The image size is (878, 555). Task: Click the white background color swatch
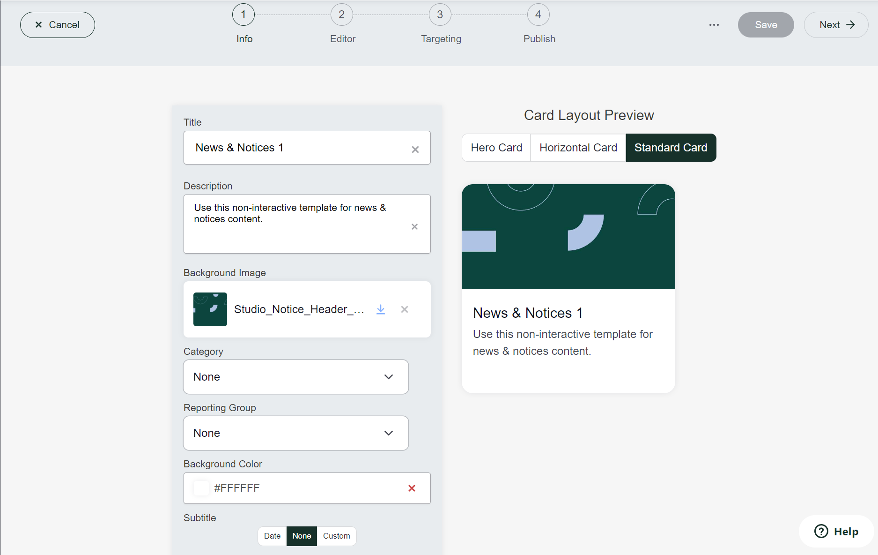coord(201,488)
